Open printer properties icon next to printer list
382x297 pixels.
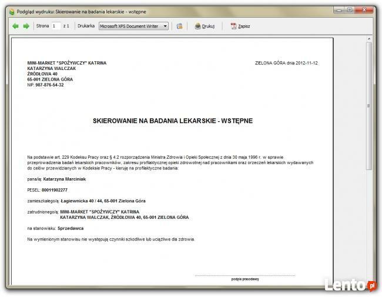click(x=180, y=26)
